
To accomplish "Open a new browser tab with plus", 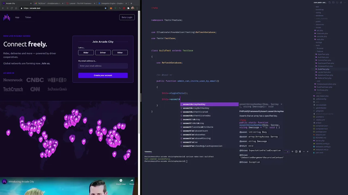I will (x=131, y=4).
